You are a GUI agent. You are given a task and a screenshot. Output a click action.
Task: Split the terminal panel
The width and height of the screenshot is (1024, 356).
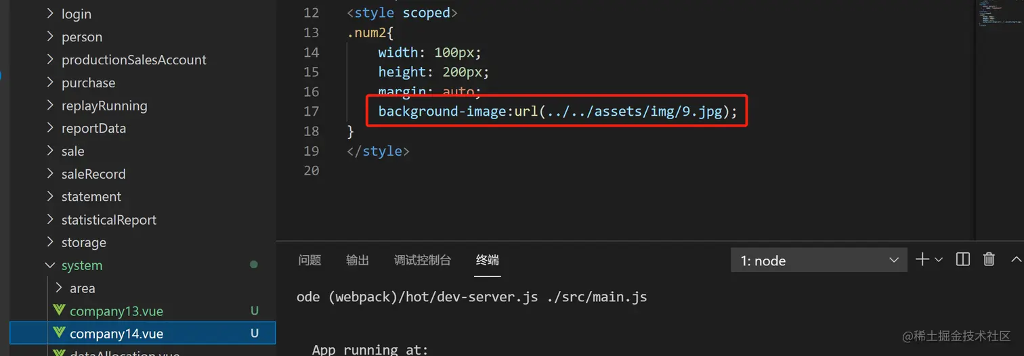coord(962,259)
